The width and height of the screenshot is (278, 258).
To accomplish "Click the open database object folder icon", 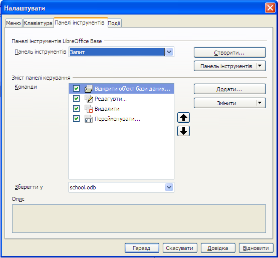I will 89,89.
